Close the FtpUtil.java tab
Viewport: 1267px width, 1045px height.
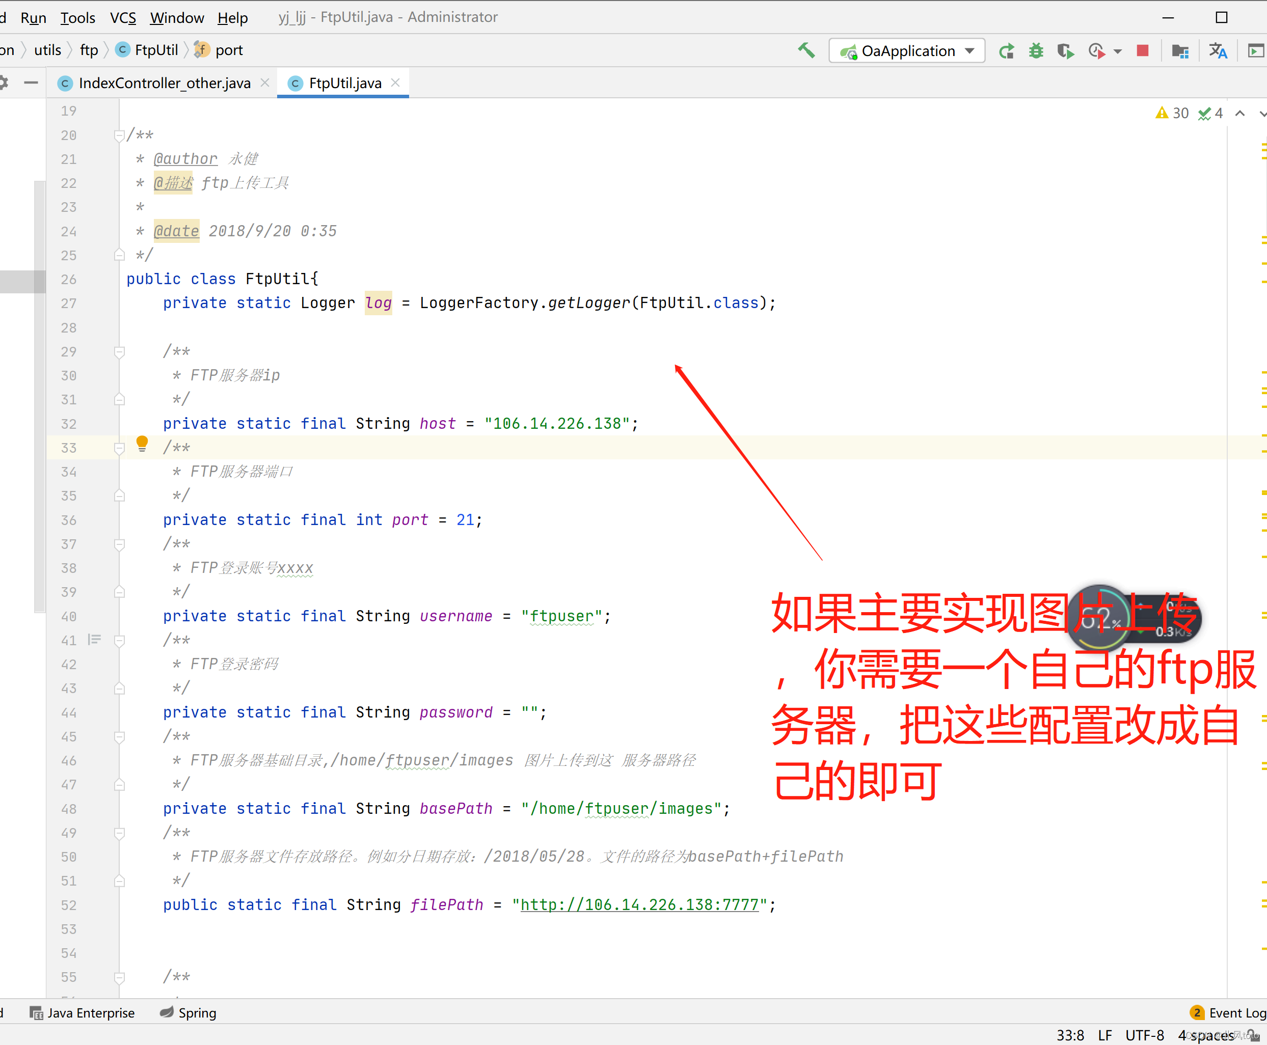click(x=396, y=82)
